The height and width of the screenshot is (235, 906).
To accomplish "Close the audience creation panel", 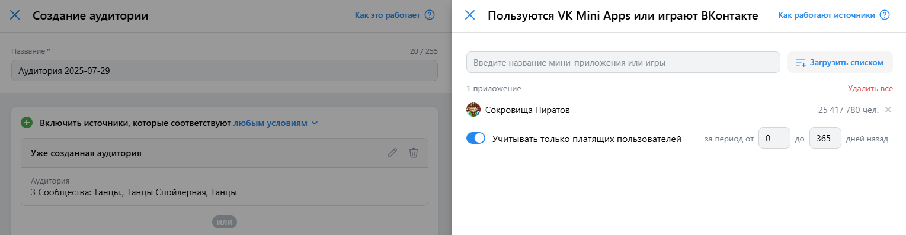I will click(x=15, y=15).
